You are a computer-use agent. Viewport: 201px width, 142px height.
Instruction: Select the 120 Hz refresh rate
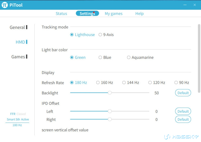click(157, 82)
